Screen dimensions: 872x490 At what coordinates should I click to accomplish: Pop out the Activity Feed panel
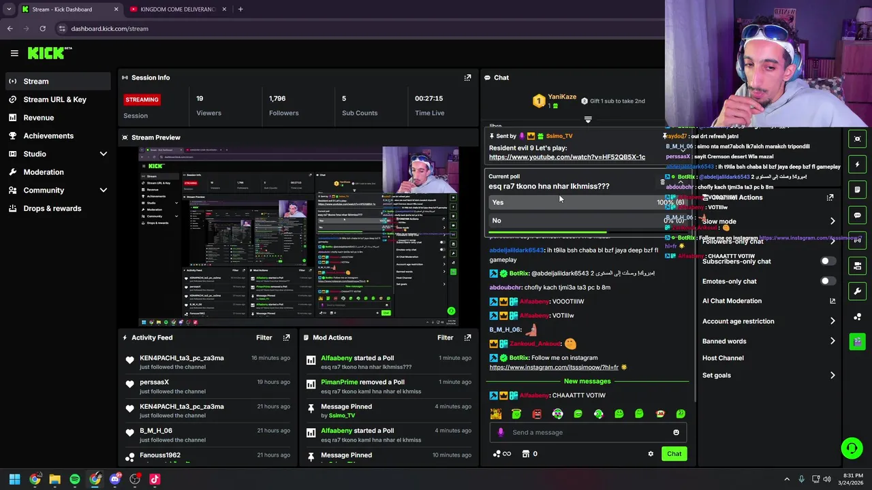point(286,338)
